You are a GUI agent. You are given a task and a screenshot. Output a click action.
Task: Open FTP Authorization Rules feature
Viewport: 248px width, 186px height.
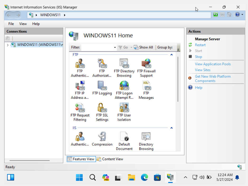pos(102,68)
